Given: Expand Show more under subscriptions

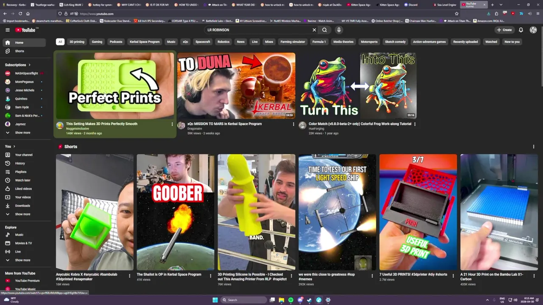Looking at the screenshot, I should [x=24, y=133].
